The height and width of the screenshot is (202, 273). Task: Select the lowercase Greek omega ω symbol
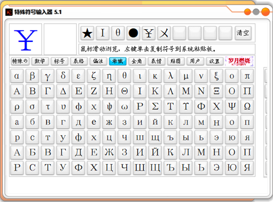click(x=124, y=106)
